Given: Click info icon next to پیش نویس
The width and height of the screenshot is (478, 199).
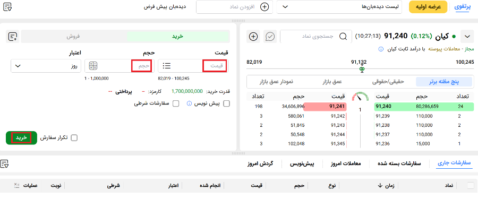Looking at the screenshot, I should pos(189,103).
